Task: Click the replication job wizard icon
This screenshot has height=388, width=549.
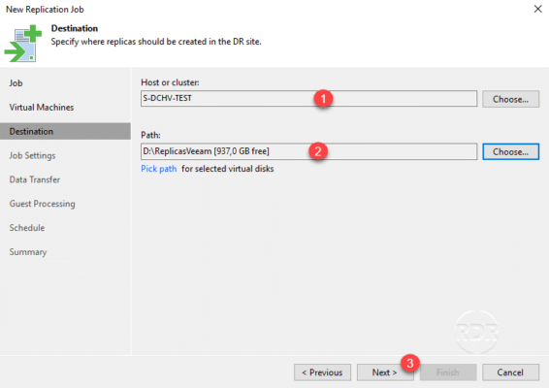Action: point(23,44)
